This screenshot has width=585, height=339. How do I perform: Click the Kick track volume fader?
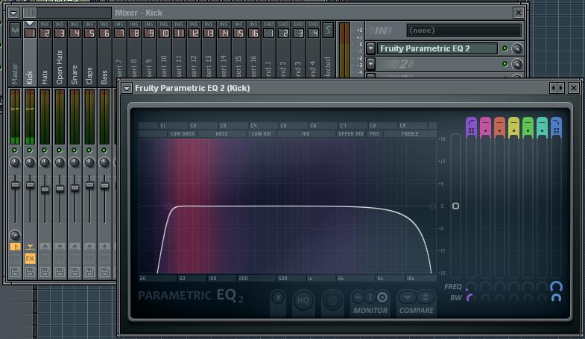tap(30, 185)
